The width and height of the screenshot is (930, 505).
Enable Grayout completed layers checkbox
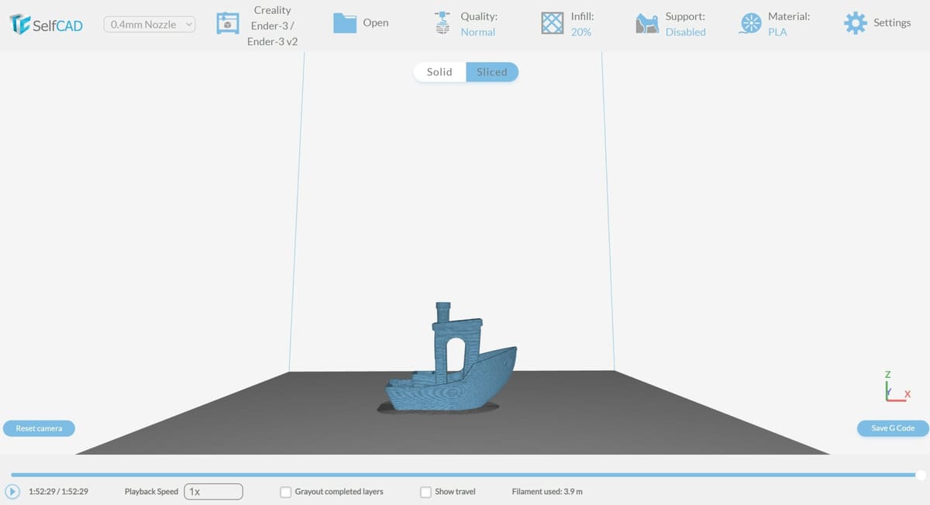286,492
